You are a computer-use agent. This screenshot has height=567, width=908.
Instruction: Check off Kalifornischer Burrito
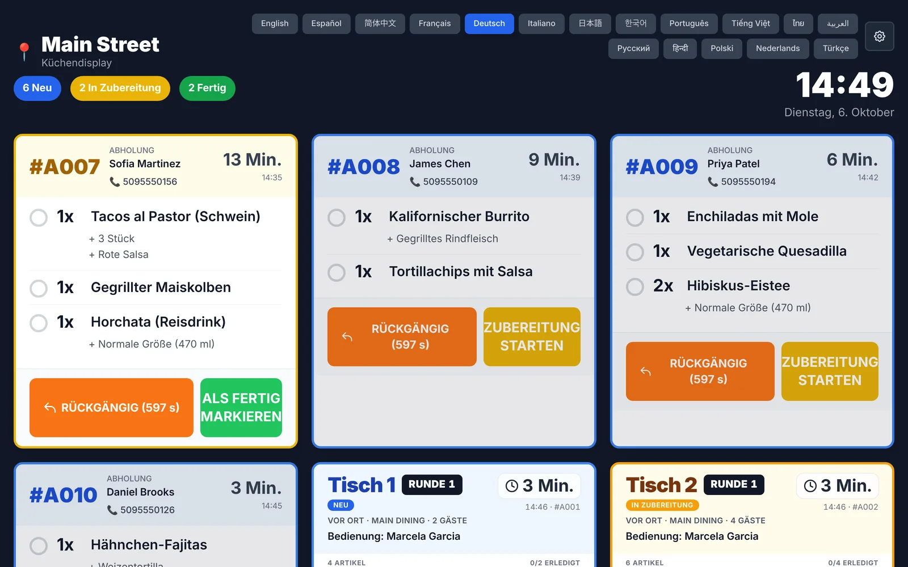click(x=337, y=217)
